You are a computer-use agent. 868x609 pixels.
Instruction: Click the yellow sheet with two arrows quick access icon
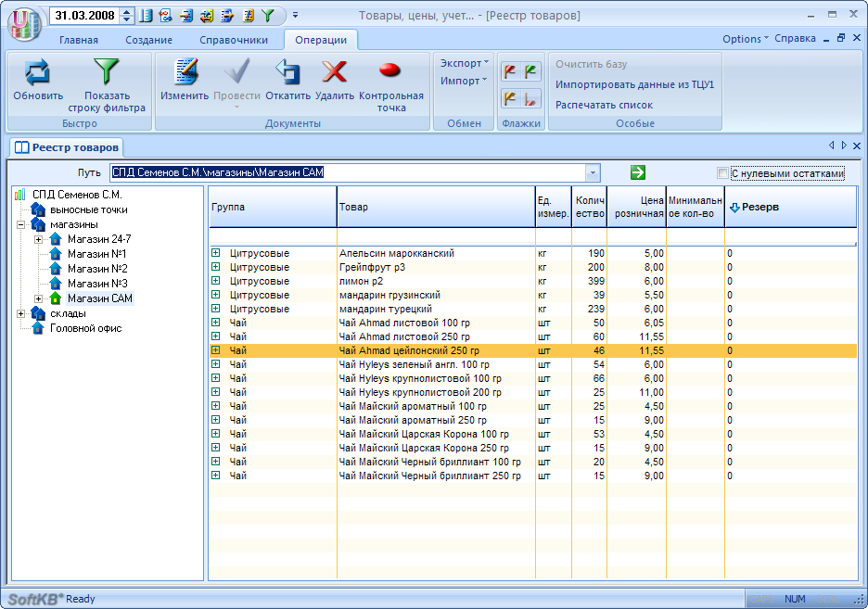point(207,16)
